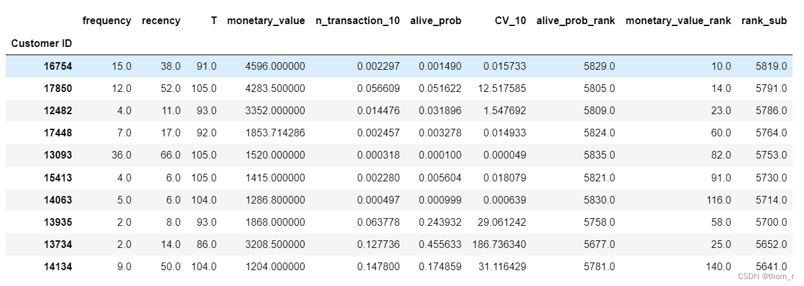Viewport: 804px width, 286px height.
Task: Select customer ID 14063 row label
Action: pos(57,200)
